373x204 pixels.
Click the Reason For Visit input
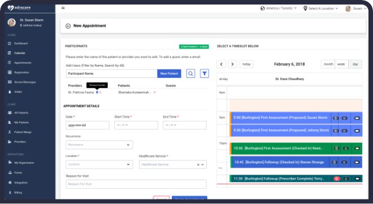point(136,184)
